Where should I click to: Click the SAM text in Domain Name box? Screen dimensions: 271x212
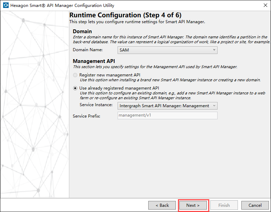point(124,50)
